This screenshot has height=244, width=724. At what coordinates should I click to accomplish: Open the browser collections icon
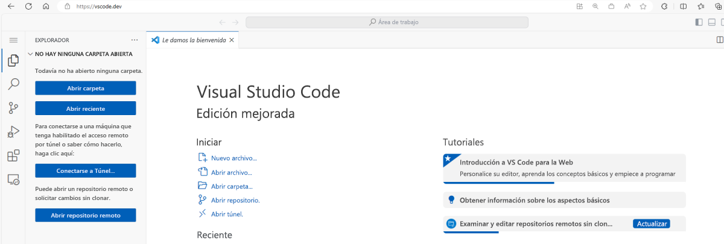coord(718,6)
